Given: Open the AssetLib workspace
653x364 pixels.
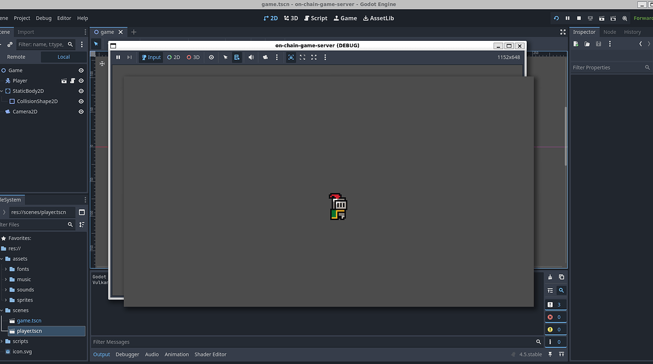Looking at the screenshot, I should click(379, 18).
